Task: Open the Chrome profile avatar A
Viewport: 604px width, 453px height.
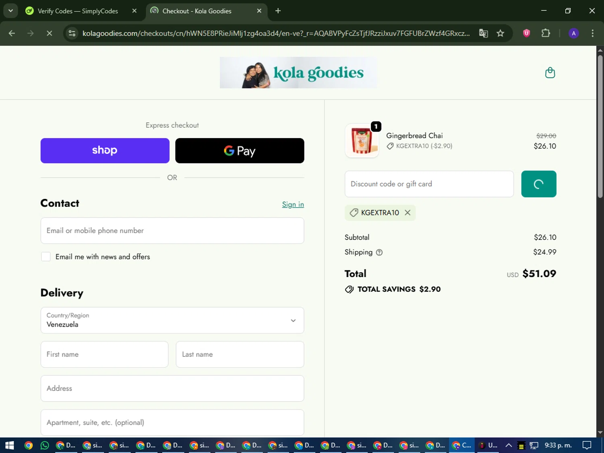Action: pyautogui.click(x=573, y=33)
